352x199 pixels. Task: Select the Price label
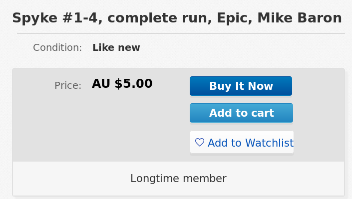pyautogui.click(x=68, y=85)
